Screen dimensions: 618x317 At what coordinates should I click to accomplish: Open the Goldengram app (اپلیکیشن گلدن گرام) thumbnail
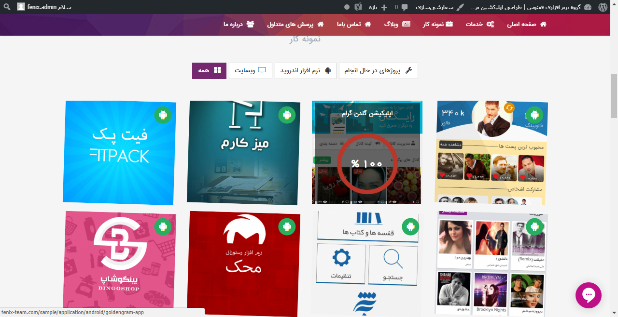[367, 153]
